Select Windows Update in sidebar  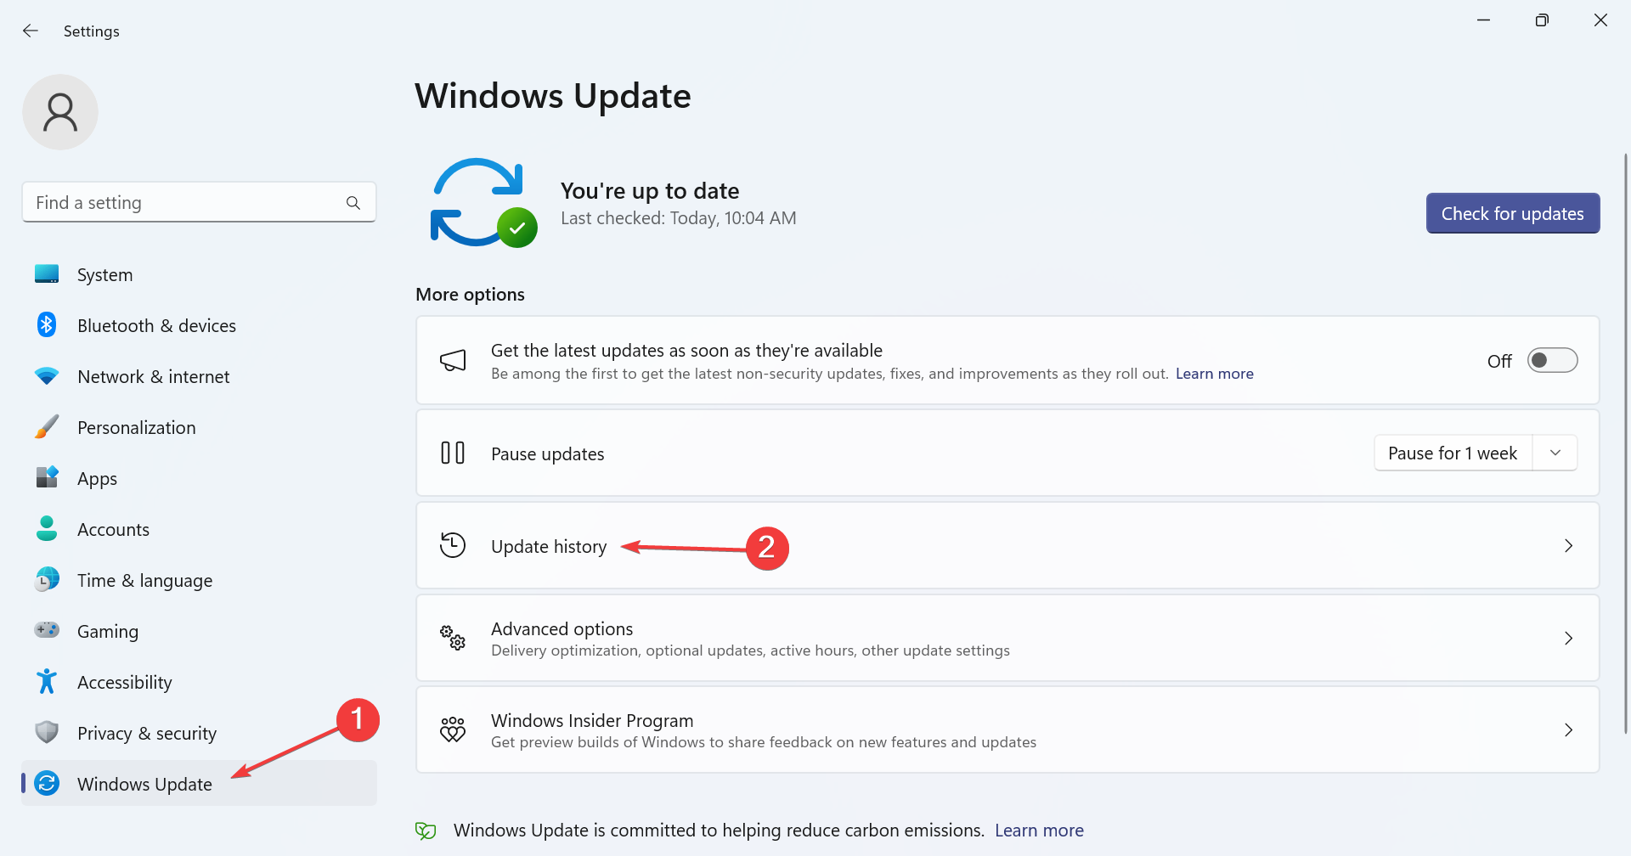tap(199, 783)
